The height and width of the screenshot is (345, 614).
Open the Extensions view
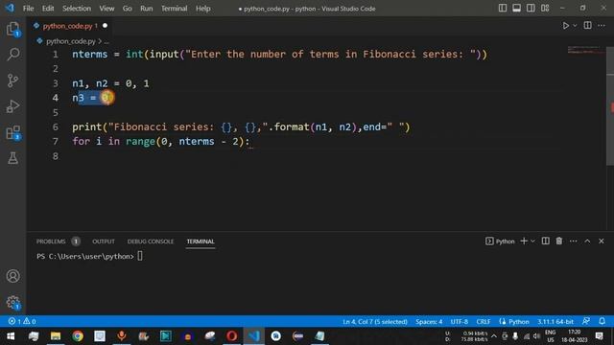click(x=12, y=132)
